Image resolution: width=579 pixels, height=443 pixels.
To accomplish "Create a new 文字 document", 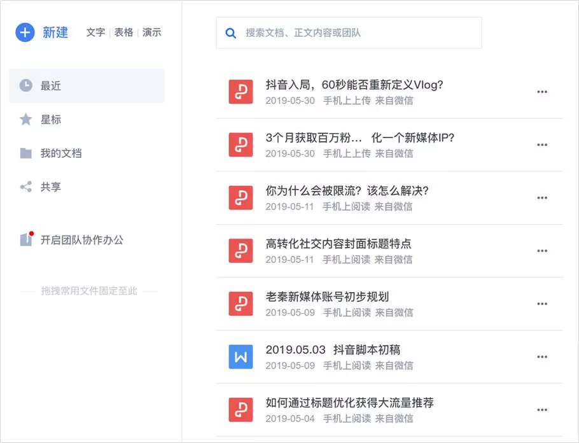I will tap(95, 32).
